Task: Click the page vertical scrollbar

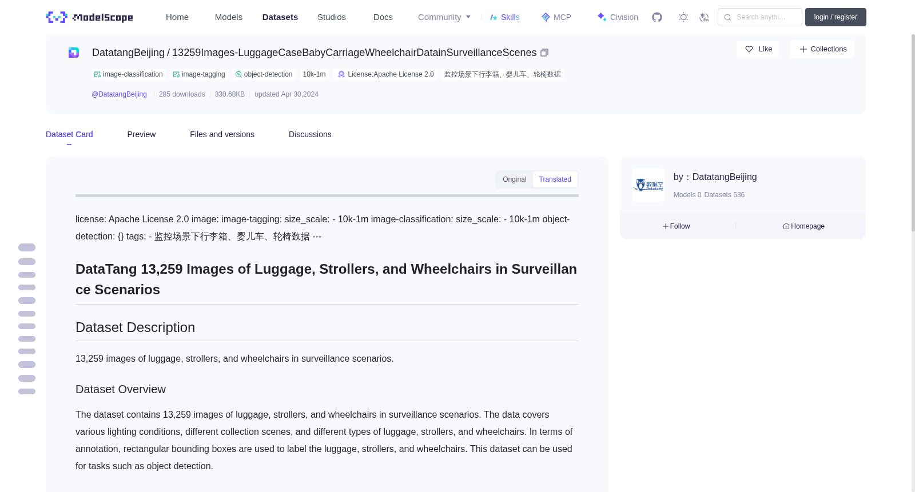Action: click(x=913, y=133)
